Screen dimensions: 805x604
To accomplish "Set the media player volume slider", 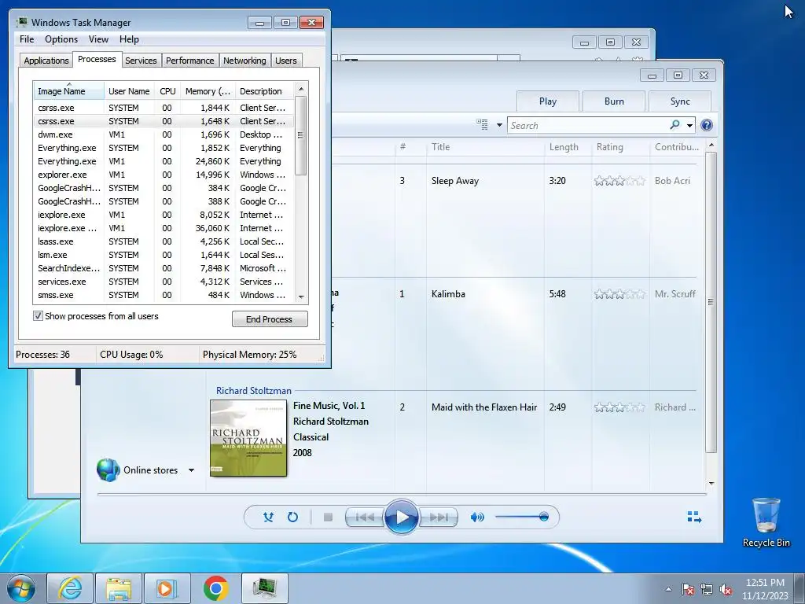I will 522,517.
